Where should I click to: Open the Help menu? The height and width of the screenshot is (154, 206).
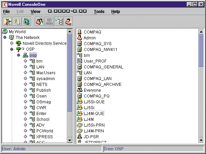point(115,12)
